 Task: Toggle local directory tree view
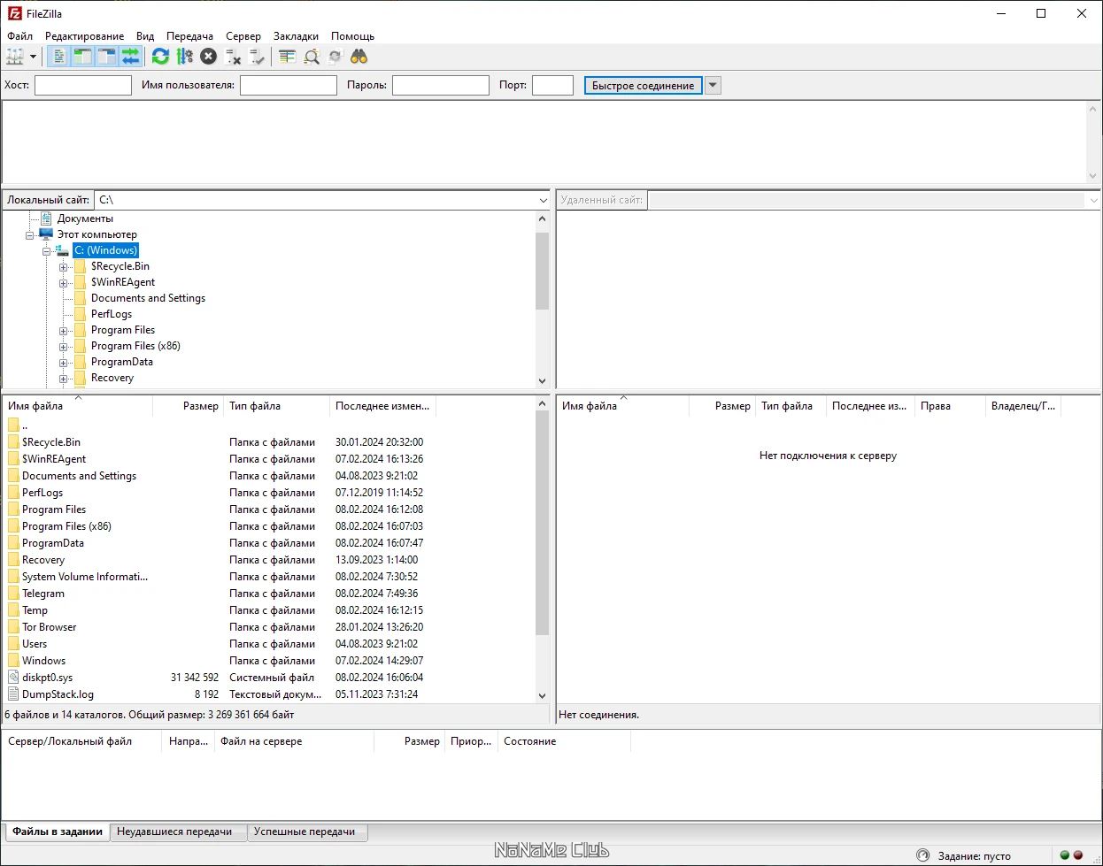click(82, 57)
